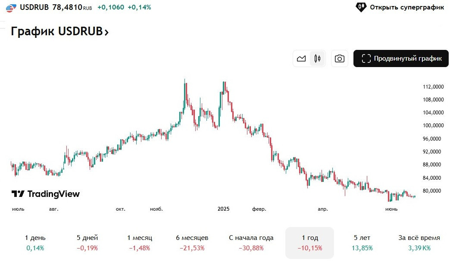Open the "Открыть суперграфик" link
This screenshot has width=450, height=261.
coord(407,7)
